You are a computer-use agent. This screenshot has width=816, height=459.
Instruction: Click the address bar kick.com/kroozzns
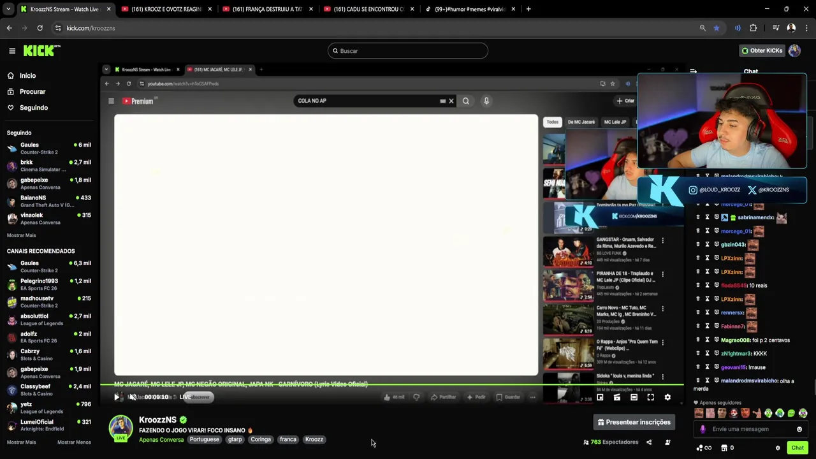91,28
